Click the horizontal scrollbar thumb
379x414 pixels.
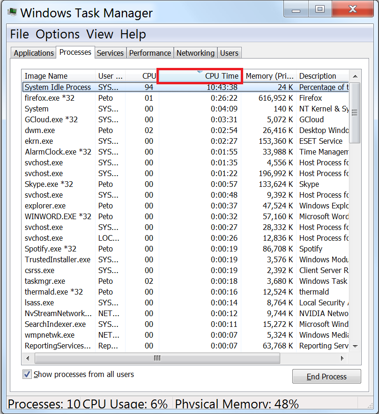click(157, 358)
